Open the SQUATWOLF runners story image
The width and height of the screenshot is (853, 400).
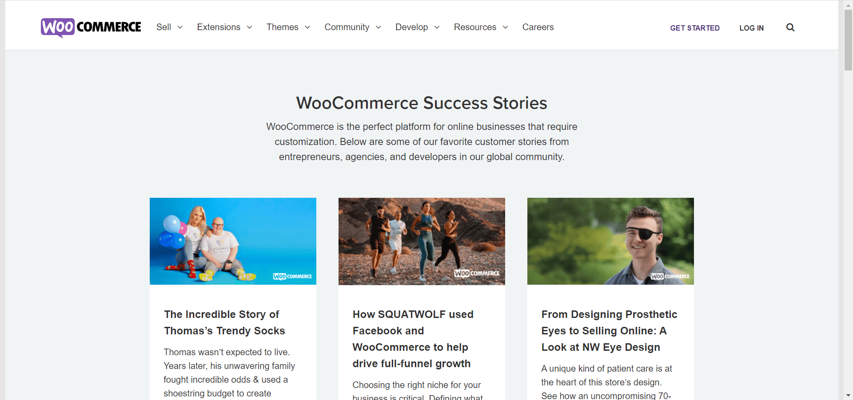pyautogui.click(x=422, y=241)
